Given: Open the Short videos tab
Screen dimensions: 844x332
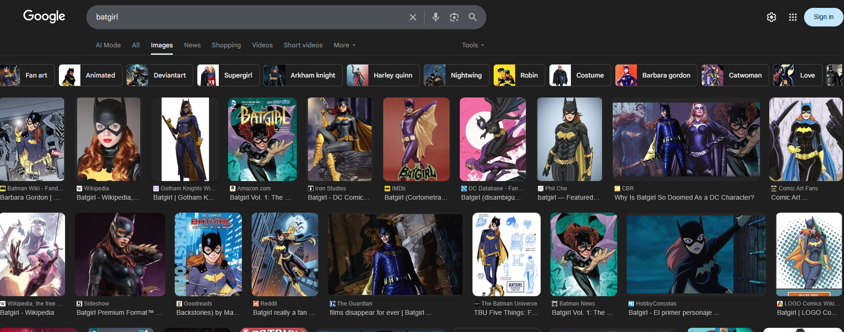Looking at the screenshot, I should (303, 45).
